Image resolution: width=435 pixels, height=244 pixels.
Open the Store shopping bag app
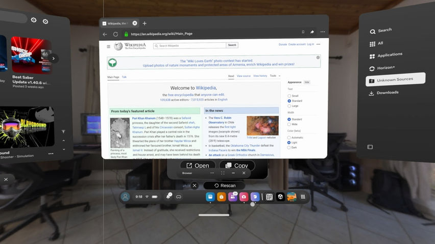222,197
